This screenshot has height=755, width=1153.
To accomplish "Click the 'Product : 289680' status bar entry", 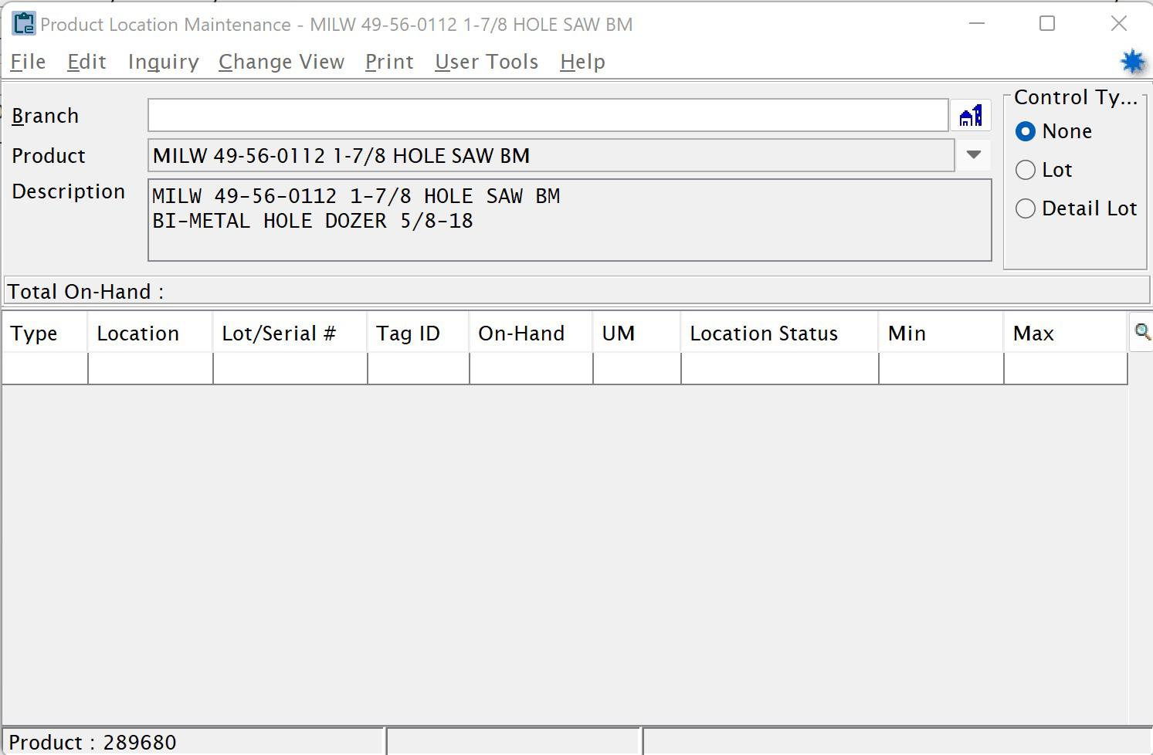I will [x=93, y=742].
